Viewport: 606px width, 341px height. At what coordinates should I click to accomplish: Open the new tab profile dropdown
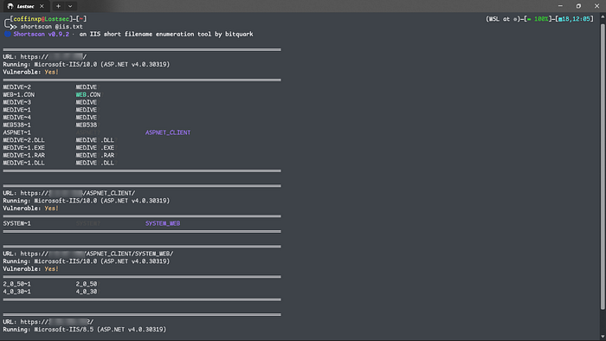click(x=70, y=6)
